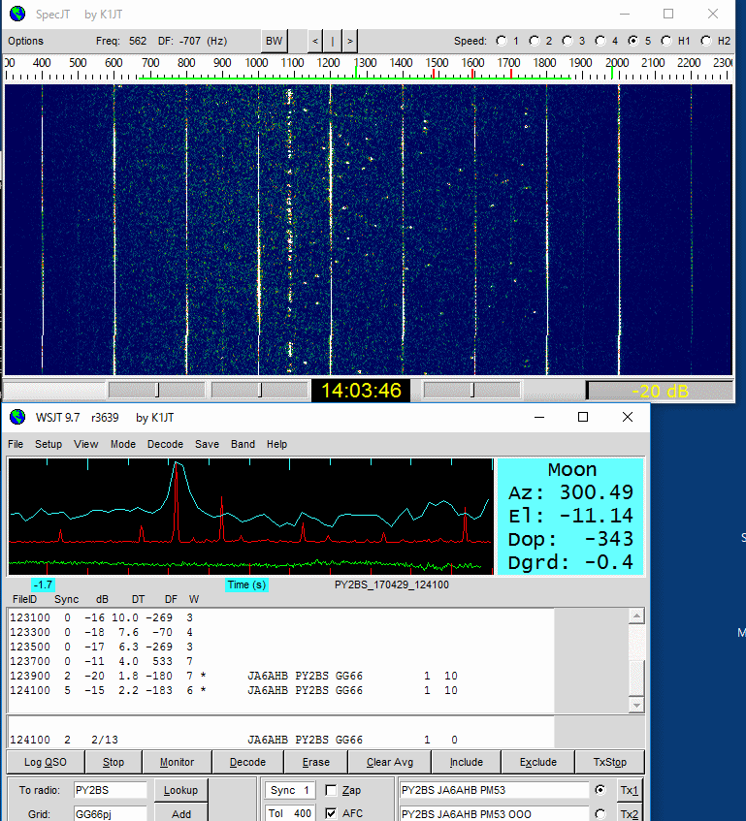The height and width of the screenshot is (821, 746).
Task: Open the Decode menu in menu bar
Action: pos(165,444)
